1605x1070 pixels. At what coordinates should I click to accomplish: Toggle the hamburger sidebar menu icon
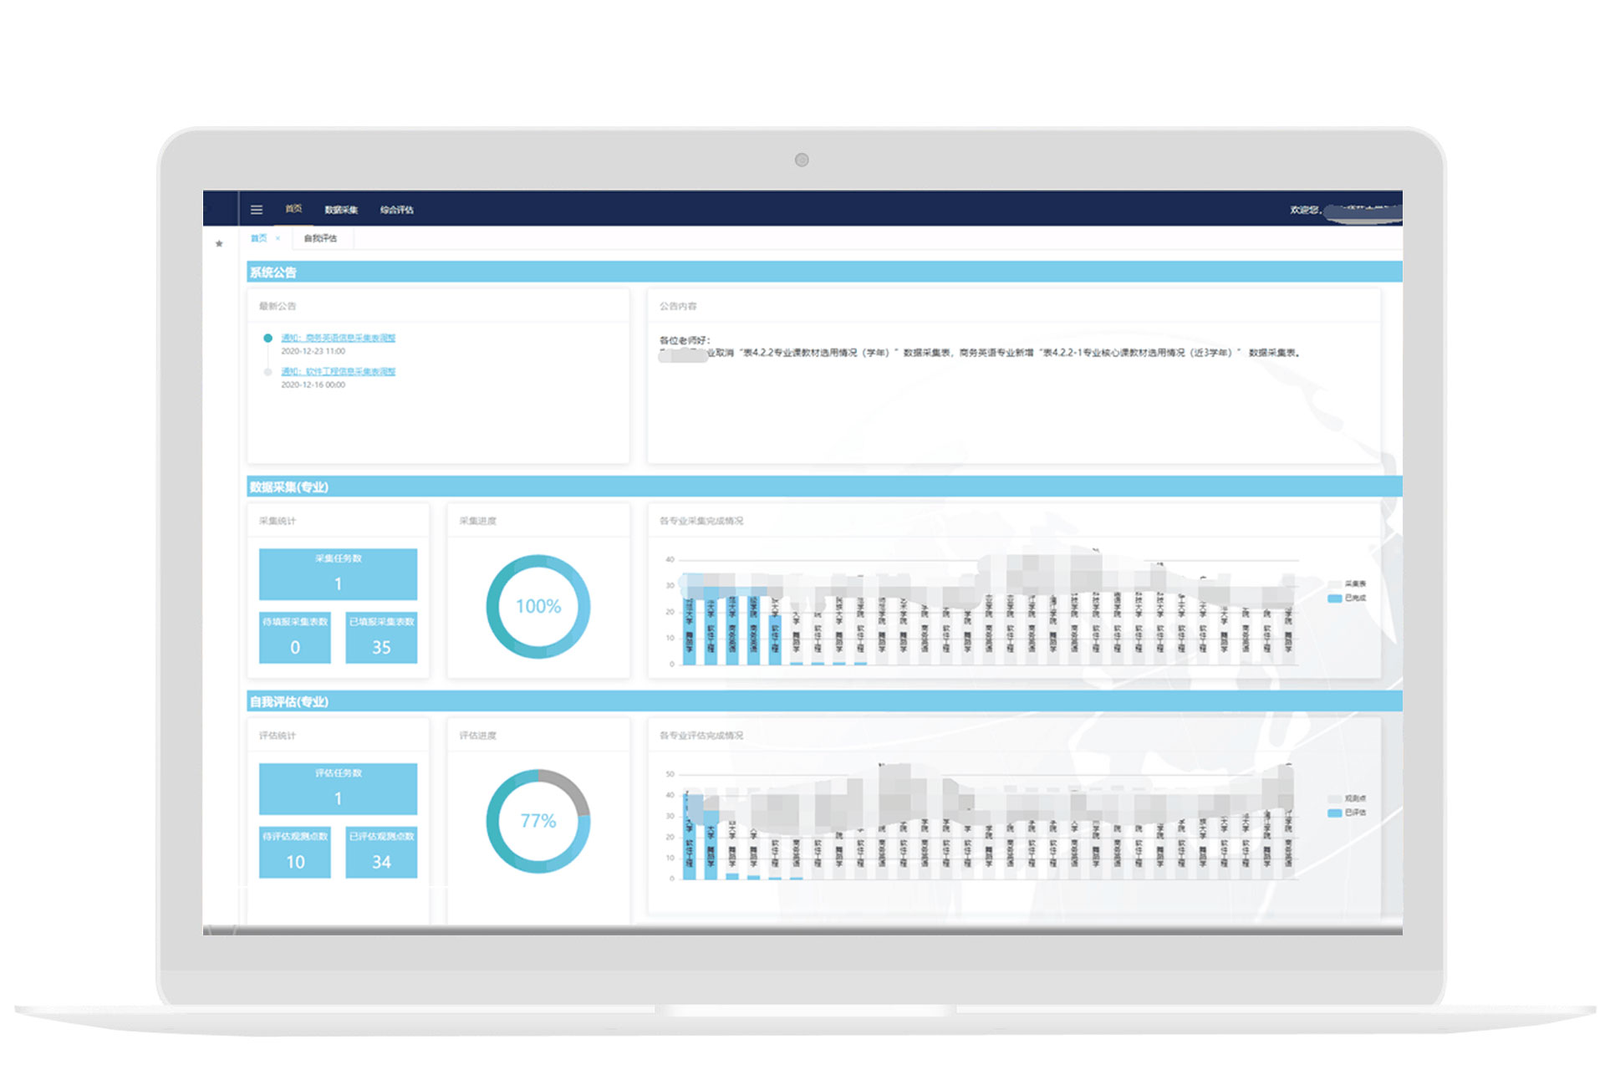pos(257,210)
